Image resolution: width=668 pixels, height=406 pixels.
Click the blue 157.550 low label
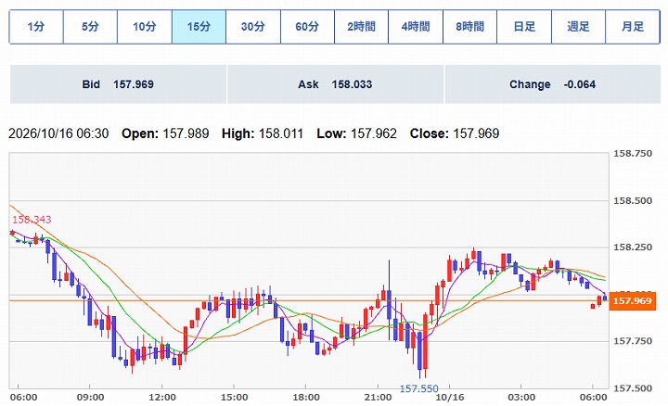418,388
